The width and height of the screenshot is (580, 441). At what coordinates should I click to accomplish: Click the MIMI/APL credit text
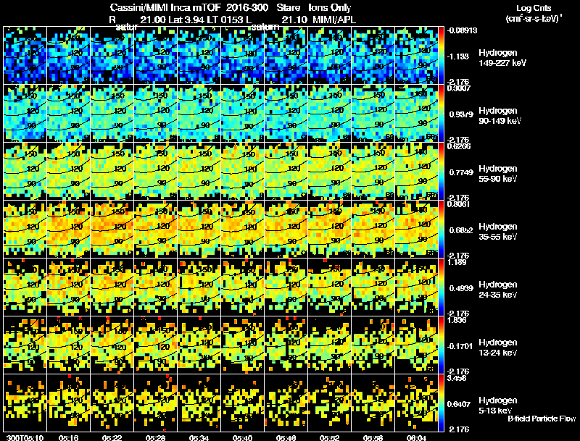click(334, 20)
